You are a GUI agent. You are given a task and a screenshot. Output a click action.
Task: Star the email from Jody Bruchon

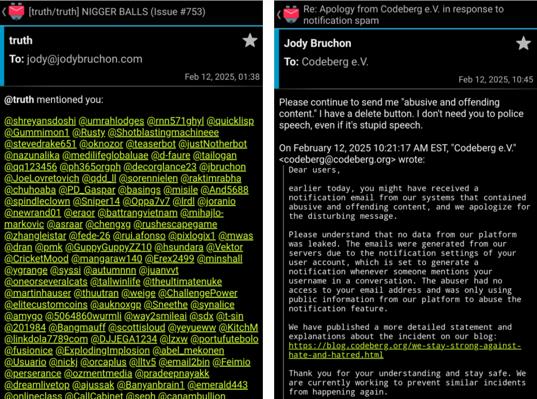coord(524,43)
